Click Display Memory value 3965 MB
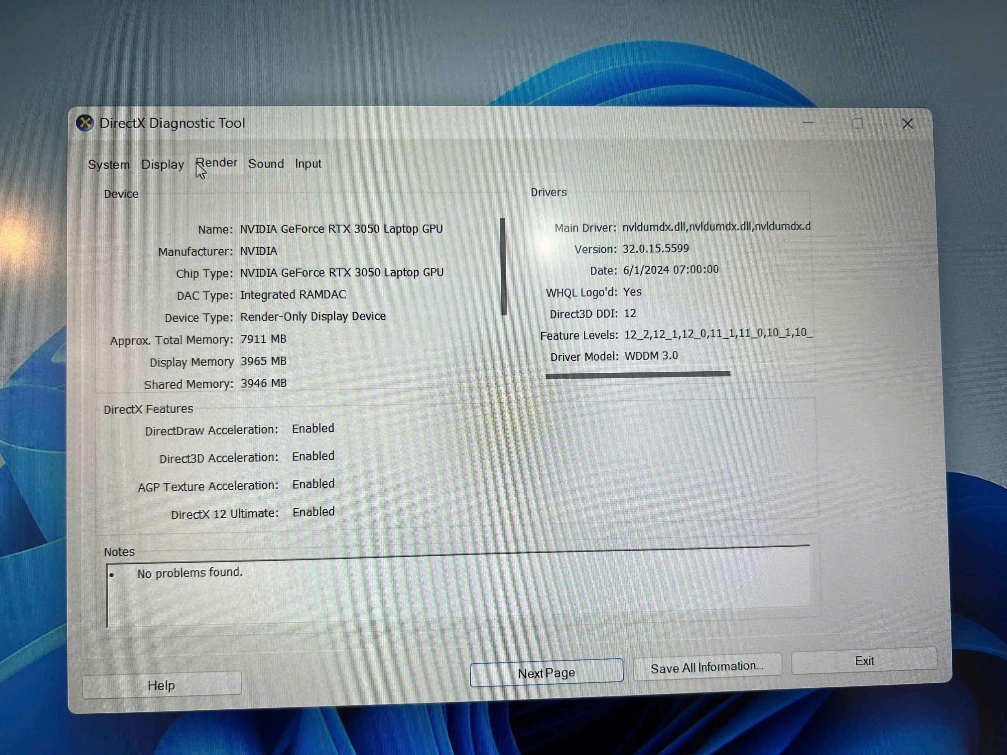The image size is (1007, 755). 264,361
